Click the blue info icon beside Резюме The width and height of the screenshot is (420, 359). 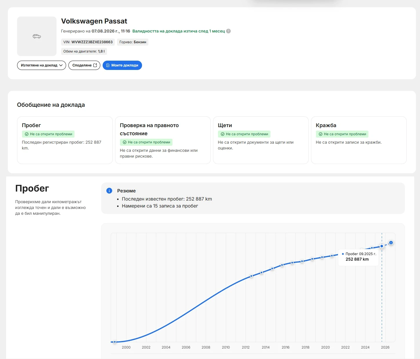pos(109,191)
